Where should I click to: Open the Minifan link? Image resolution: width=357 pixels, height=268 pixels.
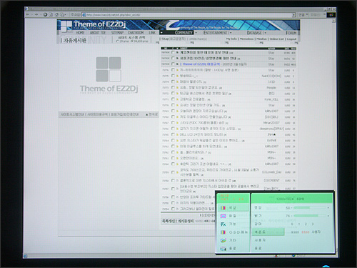click(x=262, y=39)
